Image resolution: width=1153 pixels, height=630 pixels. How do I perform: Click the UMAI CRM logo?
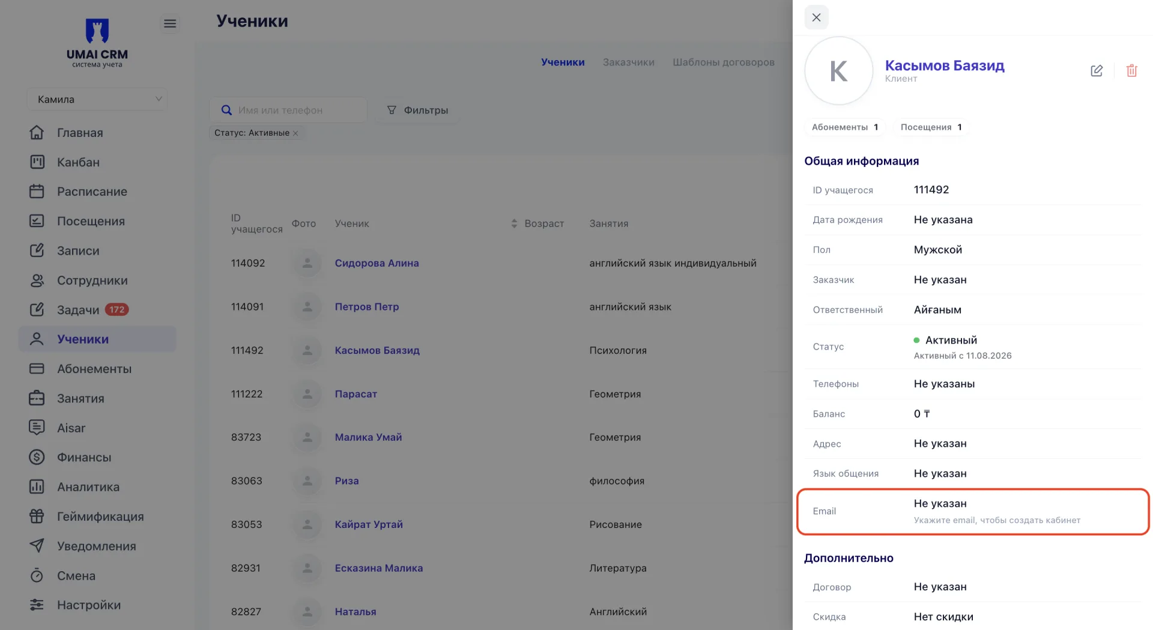tap(97, 42)
